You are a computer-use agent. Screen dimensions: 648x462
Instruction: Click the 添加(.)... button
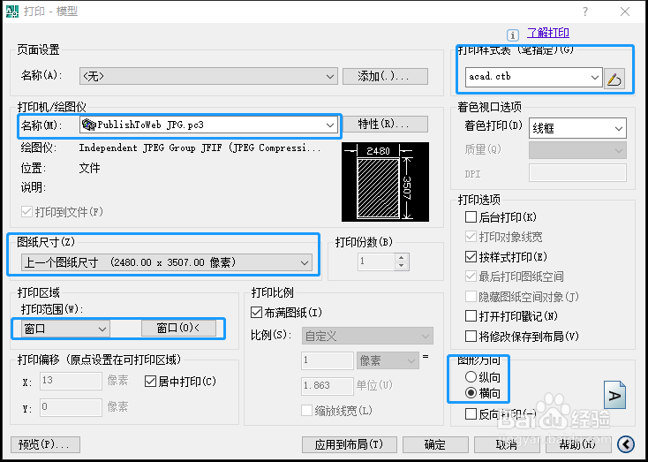[385, 77]
